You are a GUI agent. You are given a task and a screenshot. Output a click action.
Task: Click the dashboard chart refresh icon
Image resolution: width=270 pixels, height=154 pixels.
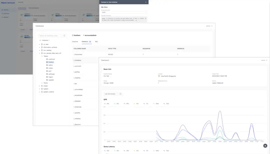[120, 94]
